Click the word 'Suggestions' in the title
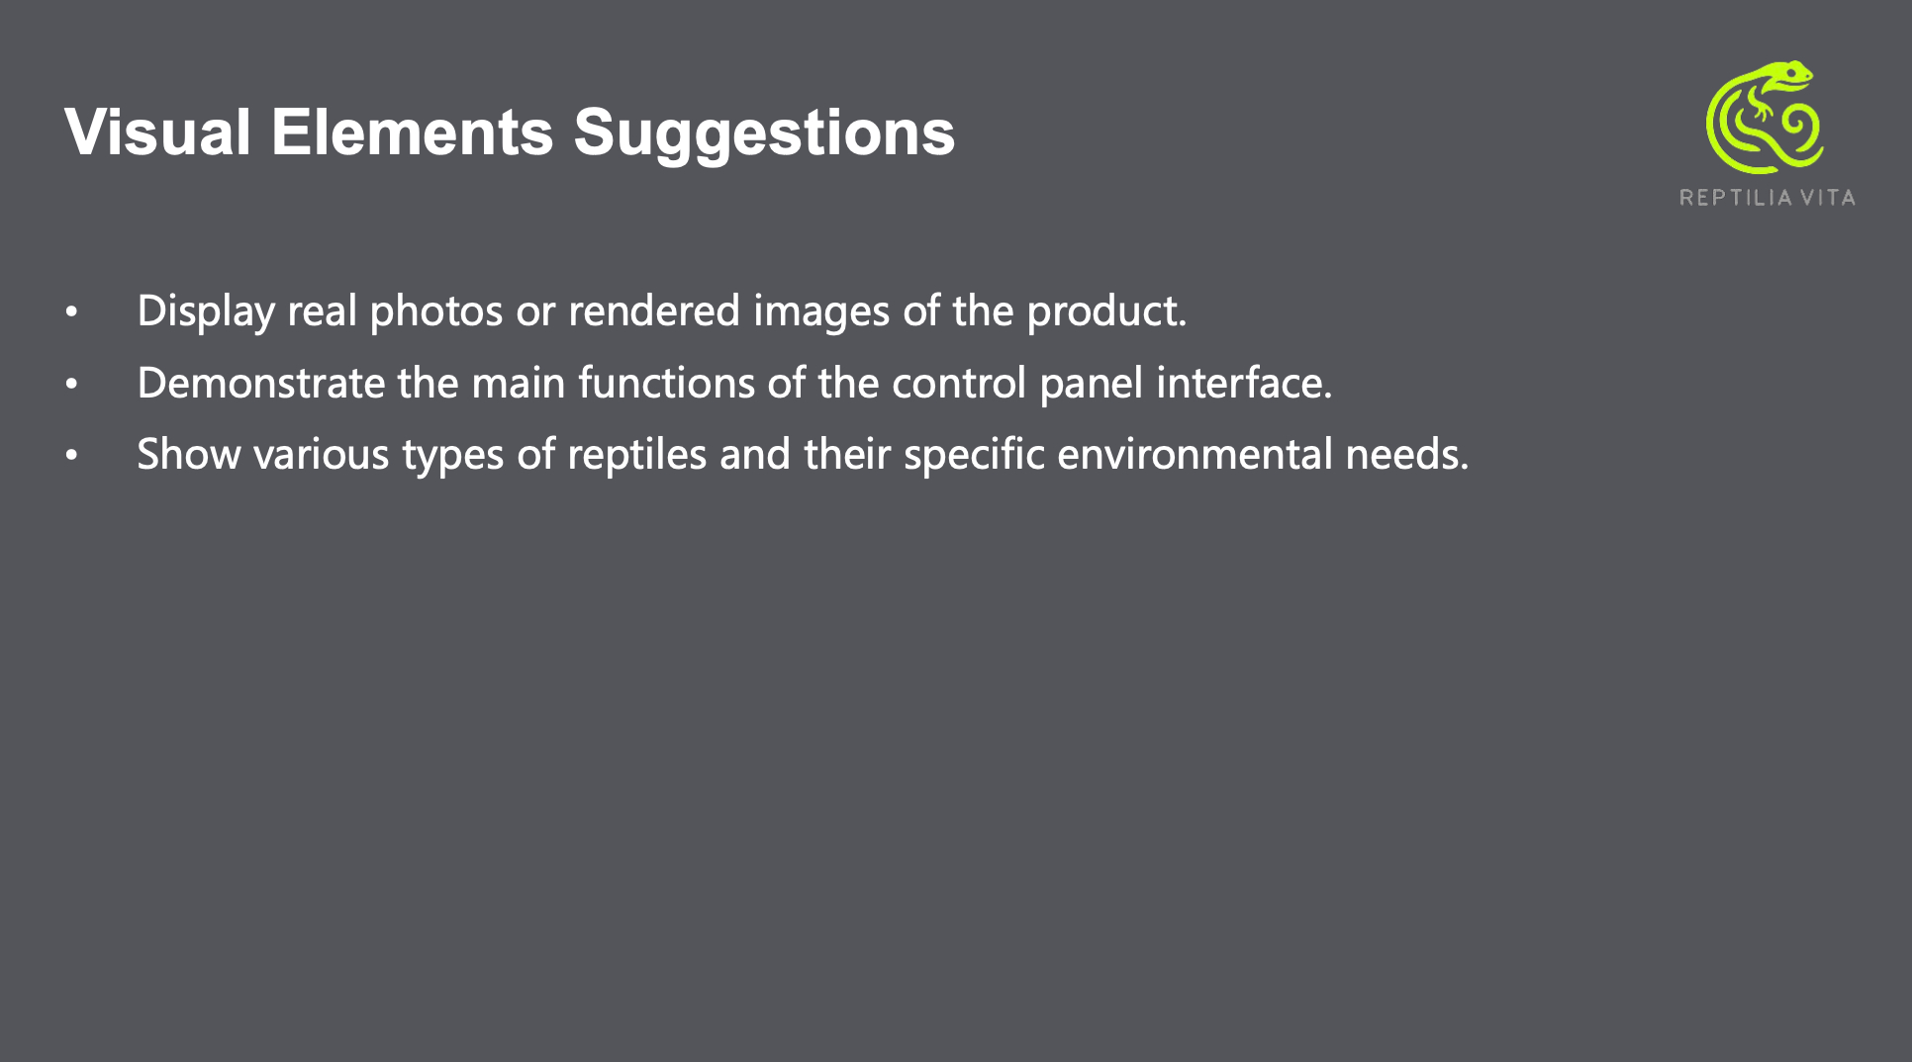 coord(764,133)
